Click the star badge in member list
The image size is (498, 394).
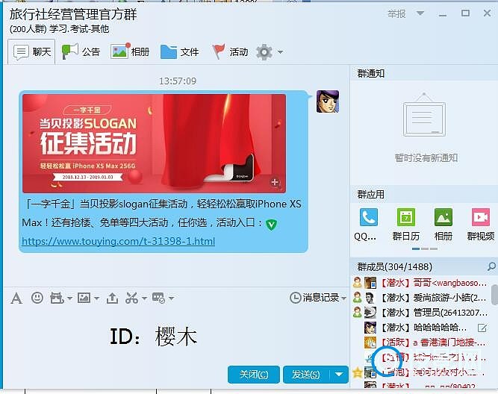click(358, 372)
